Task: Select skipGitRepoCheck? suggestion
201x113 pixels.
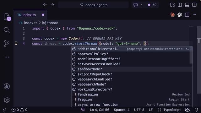Action: [132, 74]
